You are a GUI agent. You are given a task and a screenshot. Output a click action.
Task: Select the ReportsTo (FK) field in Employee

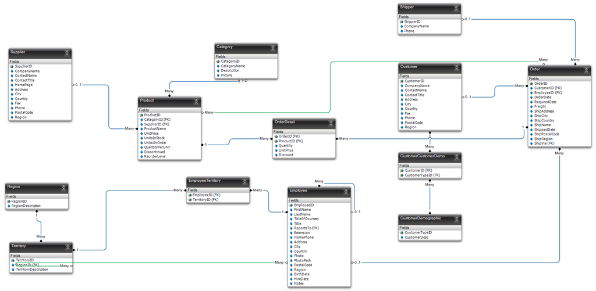coord(308,228)
